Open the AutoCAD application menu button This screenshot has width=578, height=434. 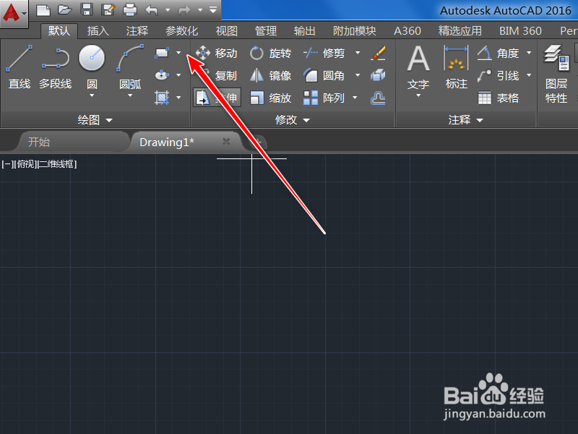[x=14, y=13]
